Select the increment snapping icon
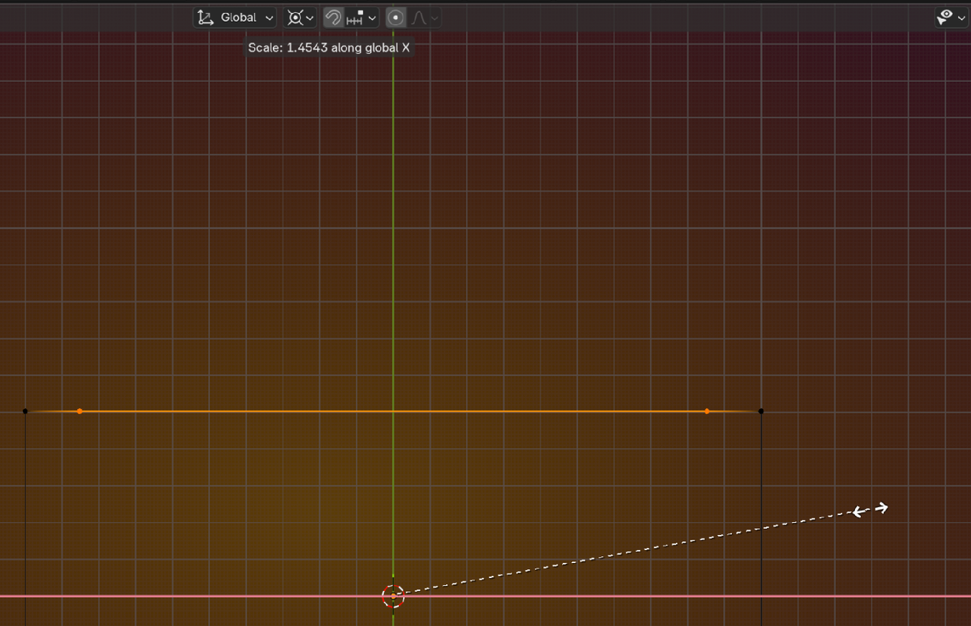 point(354,17)
